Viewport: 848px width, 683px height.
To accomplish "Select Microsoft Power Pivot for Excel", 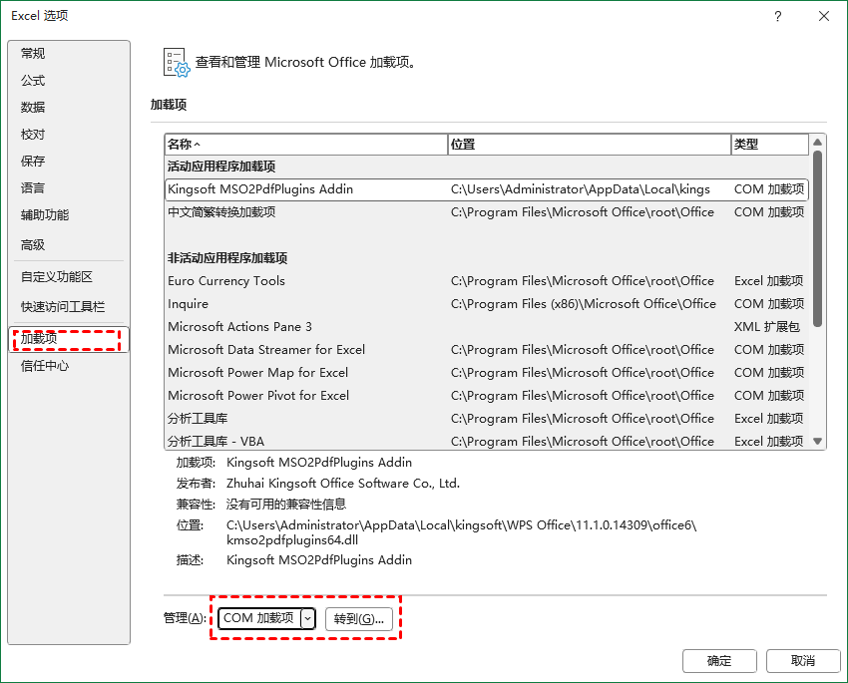I will (x=487, y=396).
